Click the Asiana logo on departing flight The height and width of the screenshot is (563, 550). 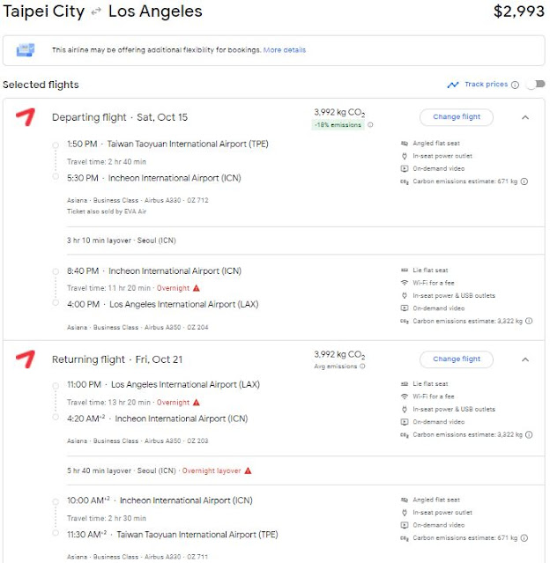(x=26, y=117)
